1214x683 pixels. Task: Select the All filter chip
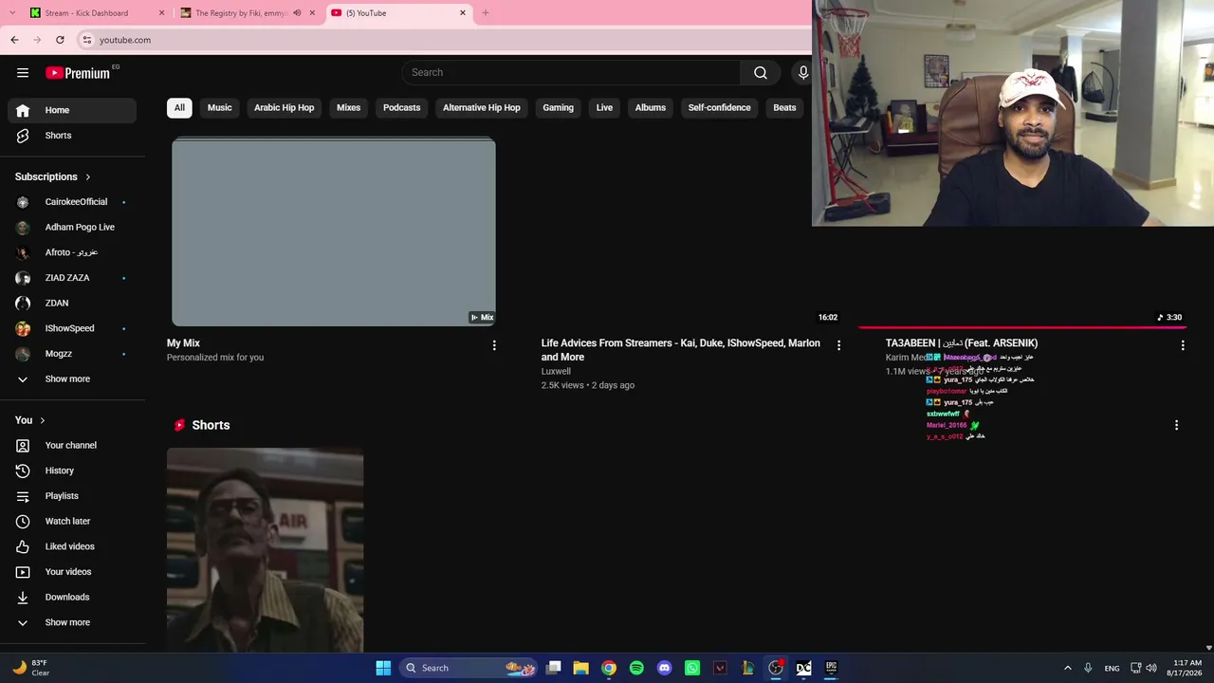tap(179, 108)
